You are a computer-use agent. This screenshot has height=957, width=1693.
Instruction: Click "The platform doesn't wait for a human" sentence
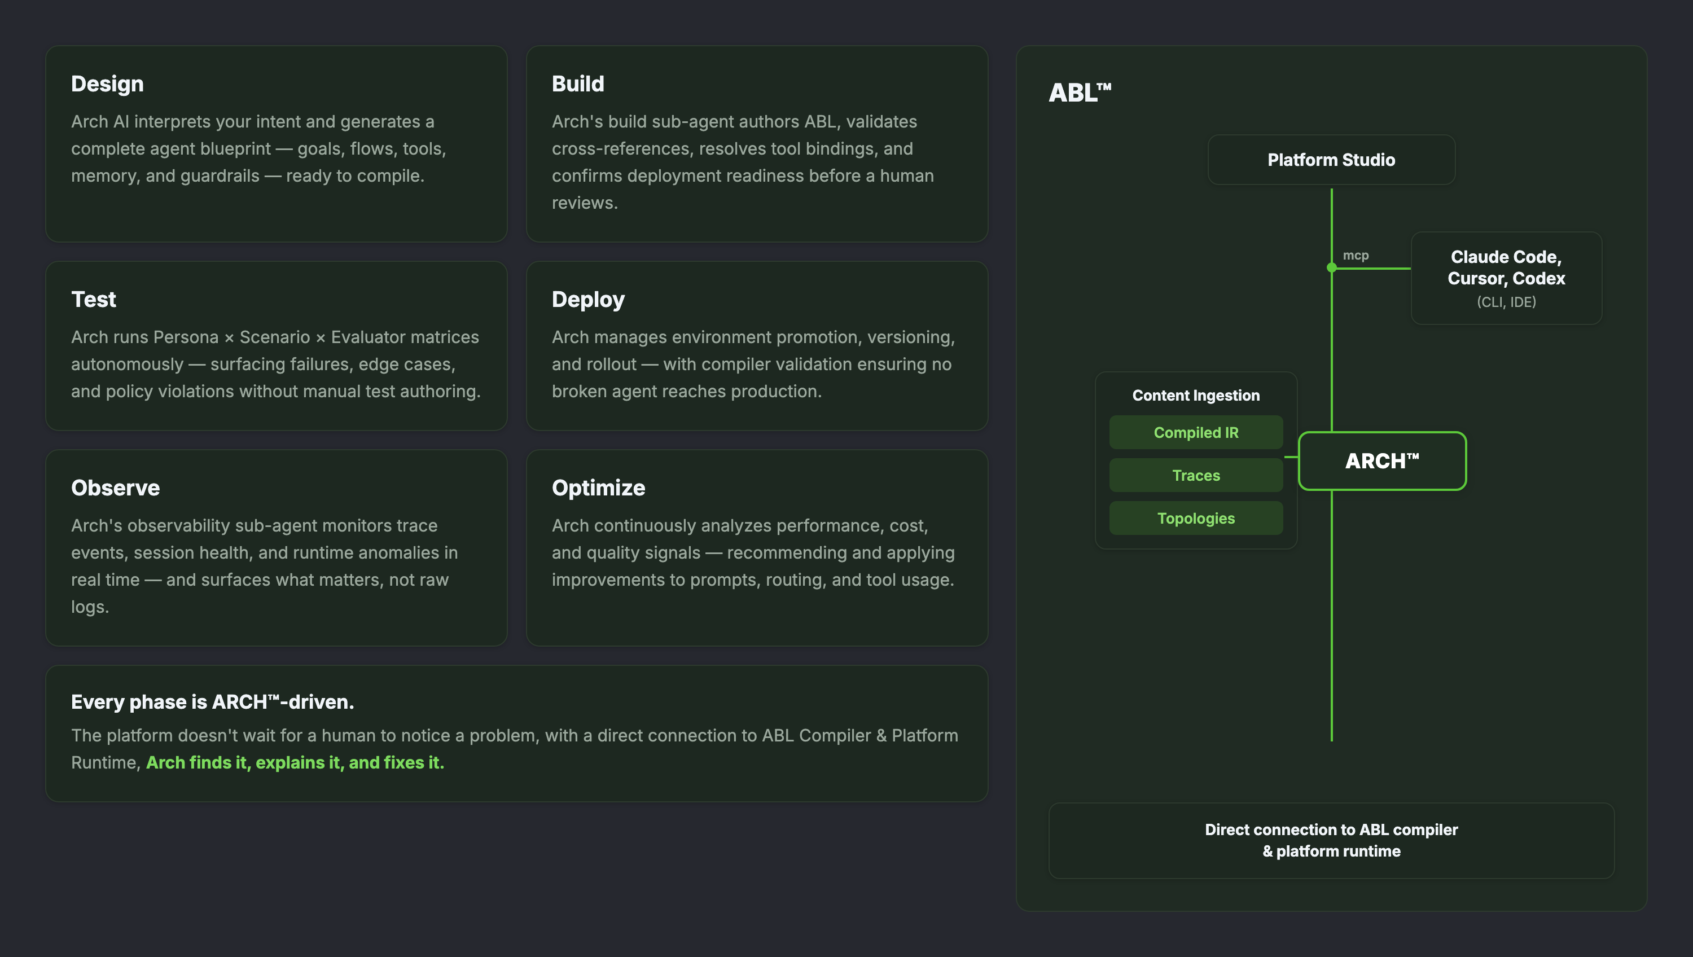tap(515, 749)
